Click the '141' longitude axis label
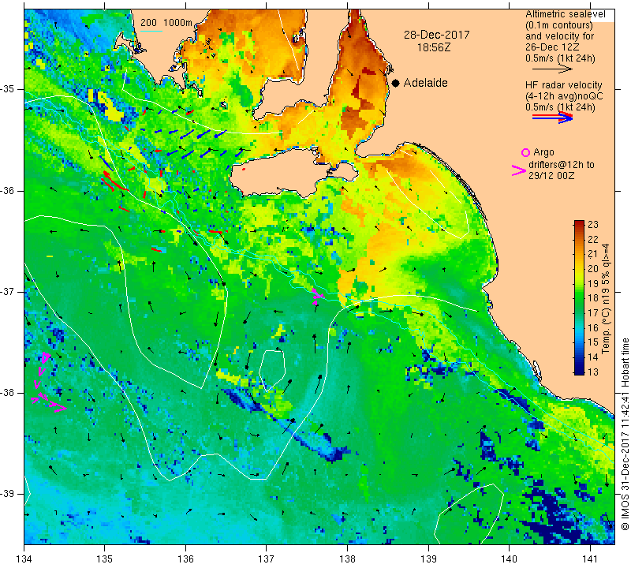Image resolution: width=631 pixels, height=568 pixels. coord(590,559)
